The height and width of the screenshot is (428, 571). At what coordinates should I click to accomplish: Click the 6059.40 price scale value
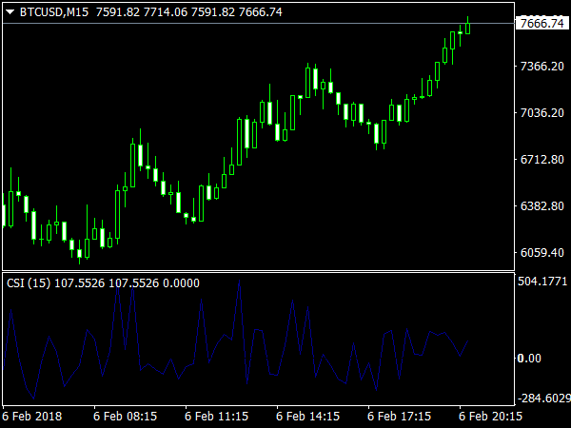coord(542,253)
